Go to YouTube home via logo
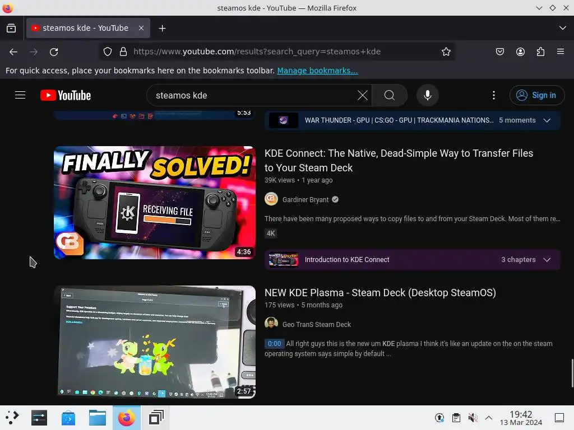 pos(66,95)
